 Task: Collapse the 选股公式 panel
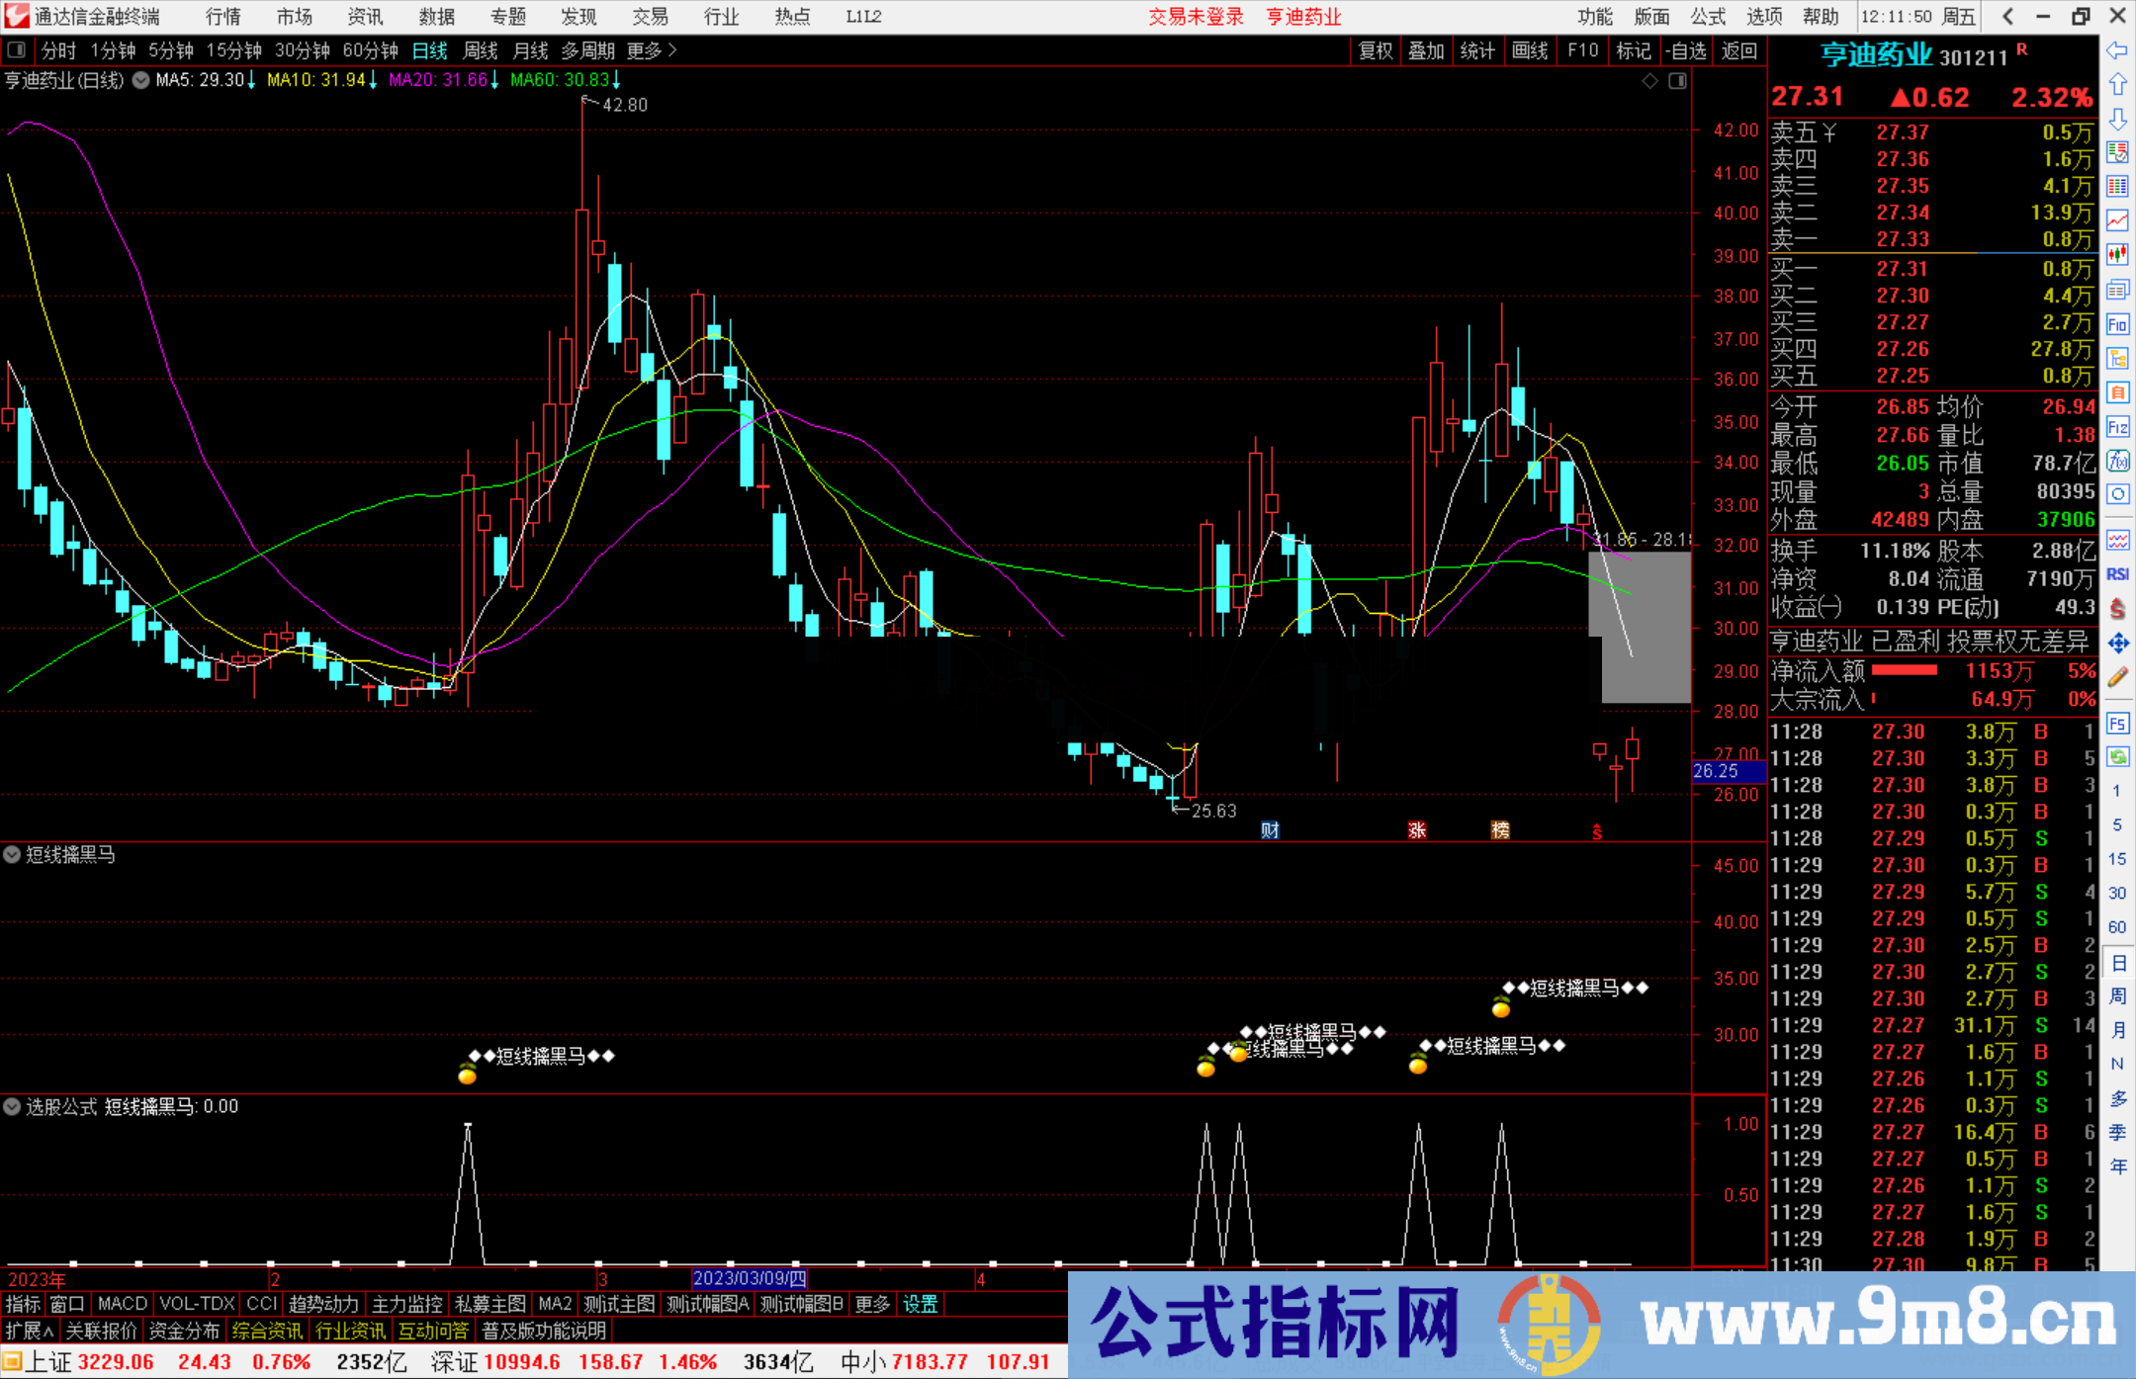click(x=12, y=1106)
